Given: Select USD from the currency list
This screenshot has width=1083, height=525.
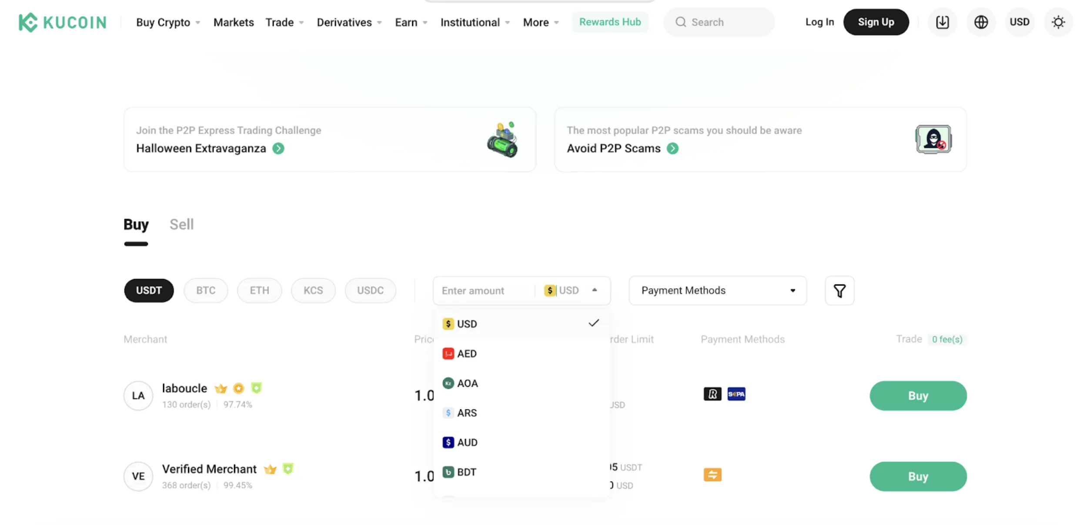Looking at the screenshot, I should click(x=521, y=324).
